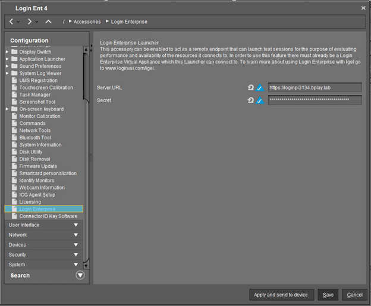Select Disk Removal page
Viewport: 371px width, 306px height.
click(34, 159)
